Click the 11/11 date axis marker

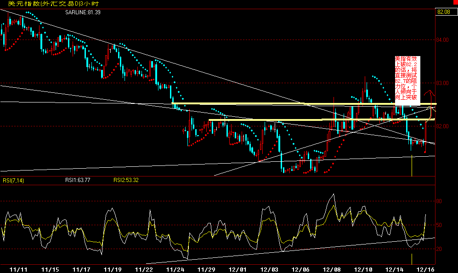tap(18, 269)
